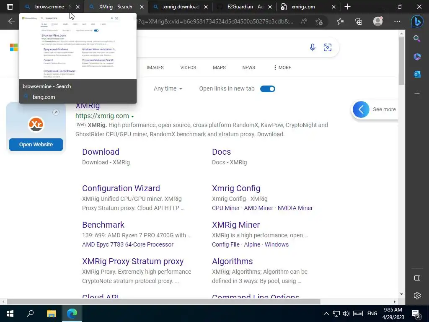
Task: Open the notification center icon
Action: [x=416, y=314]
